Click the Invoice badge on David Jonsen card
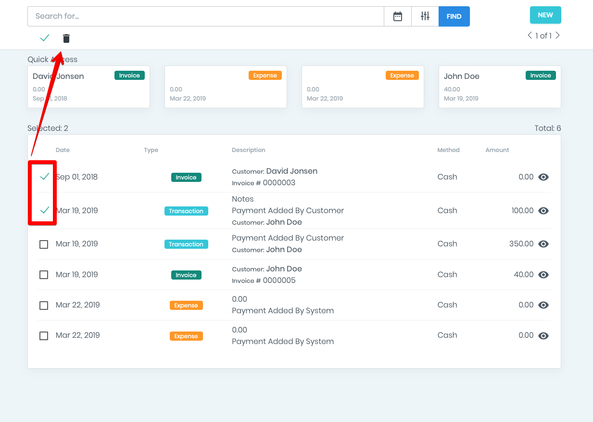 [129, 76]
